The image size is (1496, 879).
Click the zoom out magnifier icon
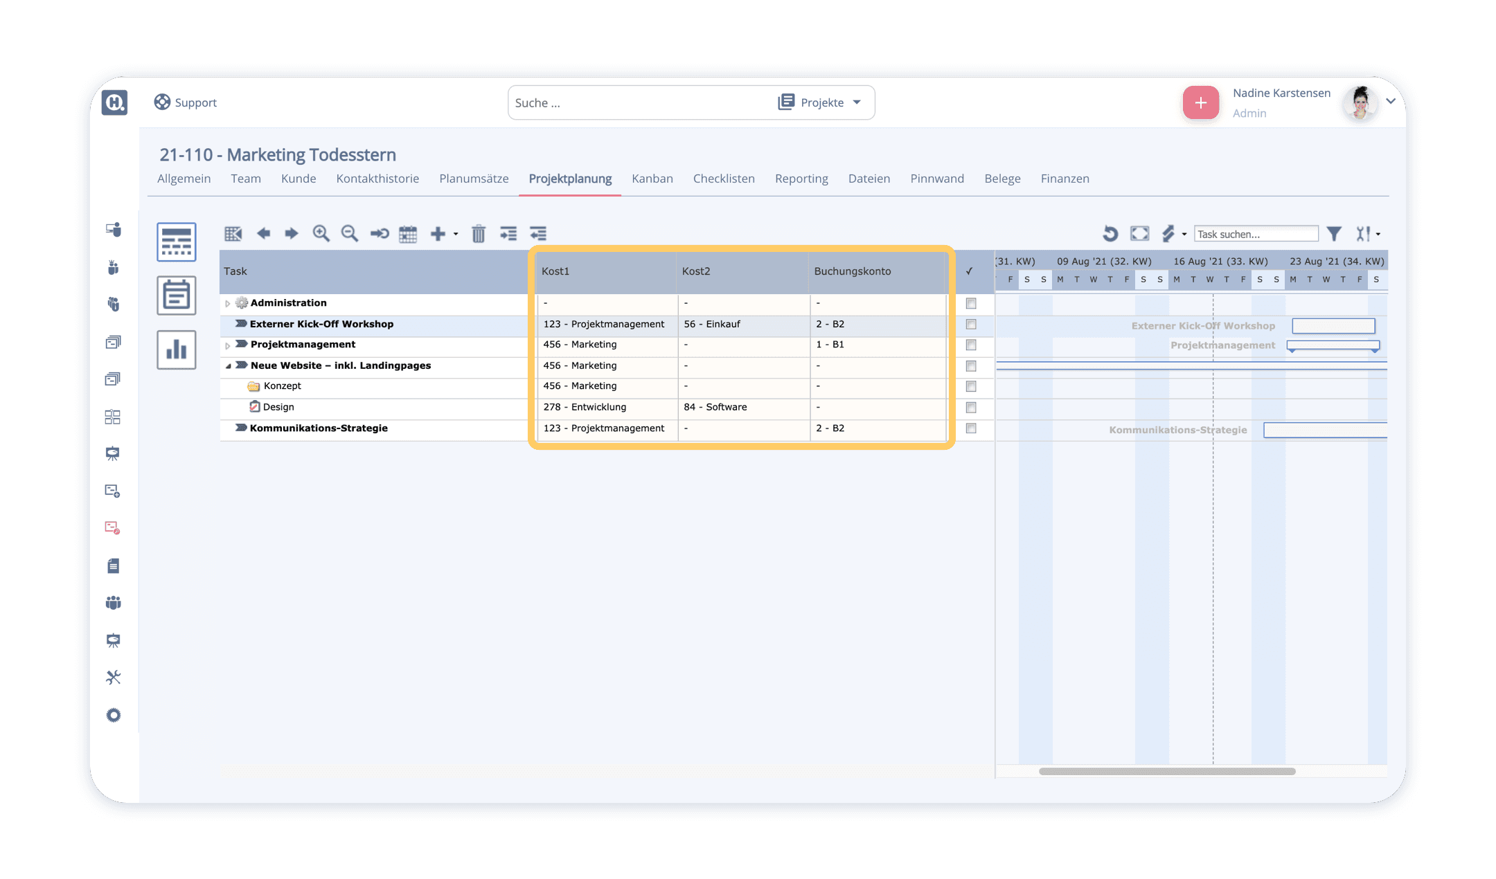[350, 234]
